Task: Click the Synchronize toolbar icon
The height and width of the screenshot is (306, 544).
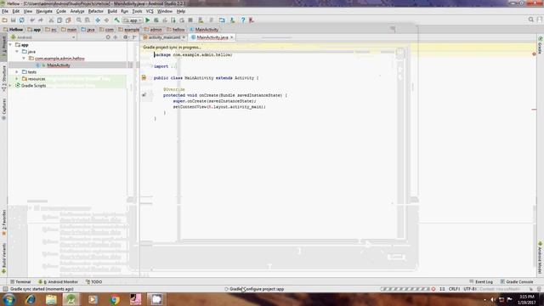Action: [21, 20]
